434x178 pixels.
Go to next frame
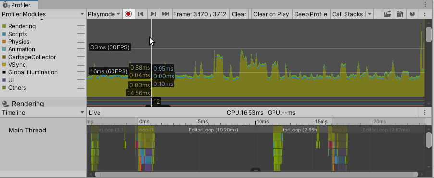coord(153,14)
